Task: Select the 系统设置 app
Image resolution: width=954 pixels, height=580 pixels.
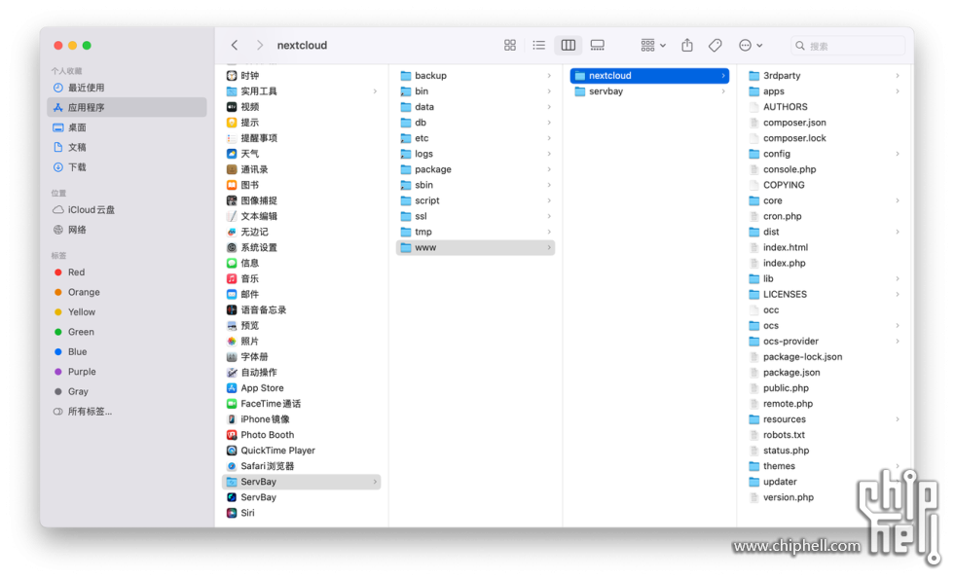Action: 301,247
